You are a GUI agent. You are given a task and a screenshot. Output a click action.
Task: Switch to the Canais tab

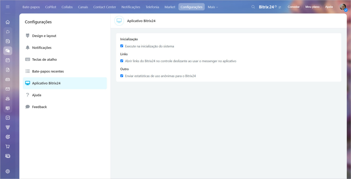pos(83,7)
